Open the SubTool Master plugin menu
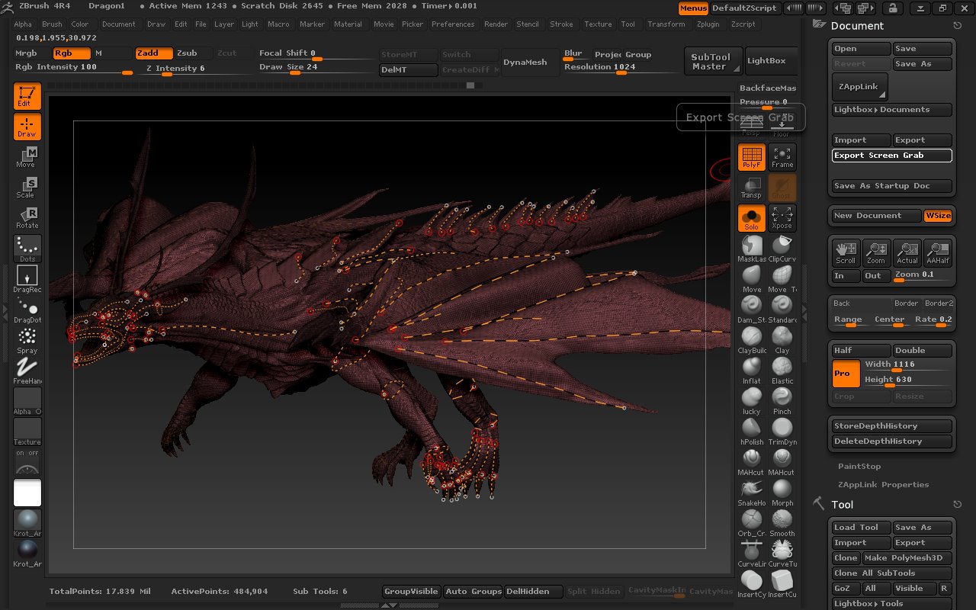The image size is (976, 610). click(x=712, y=62)
